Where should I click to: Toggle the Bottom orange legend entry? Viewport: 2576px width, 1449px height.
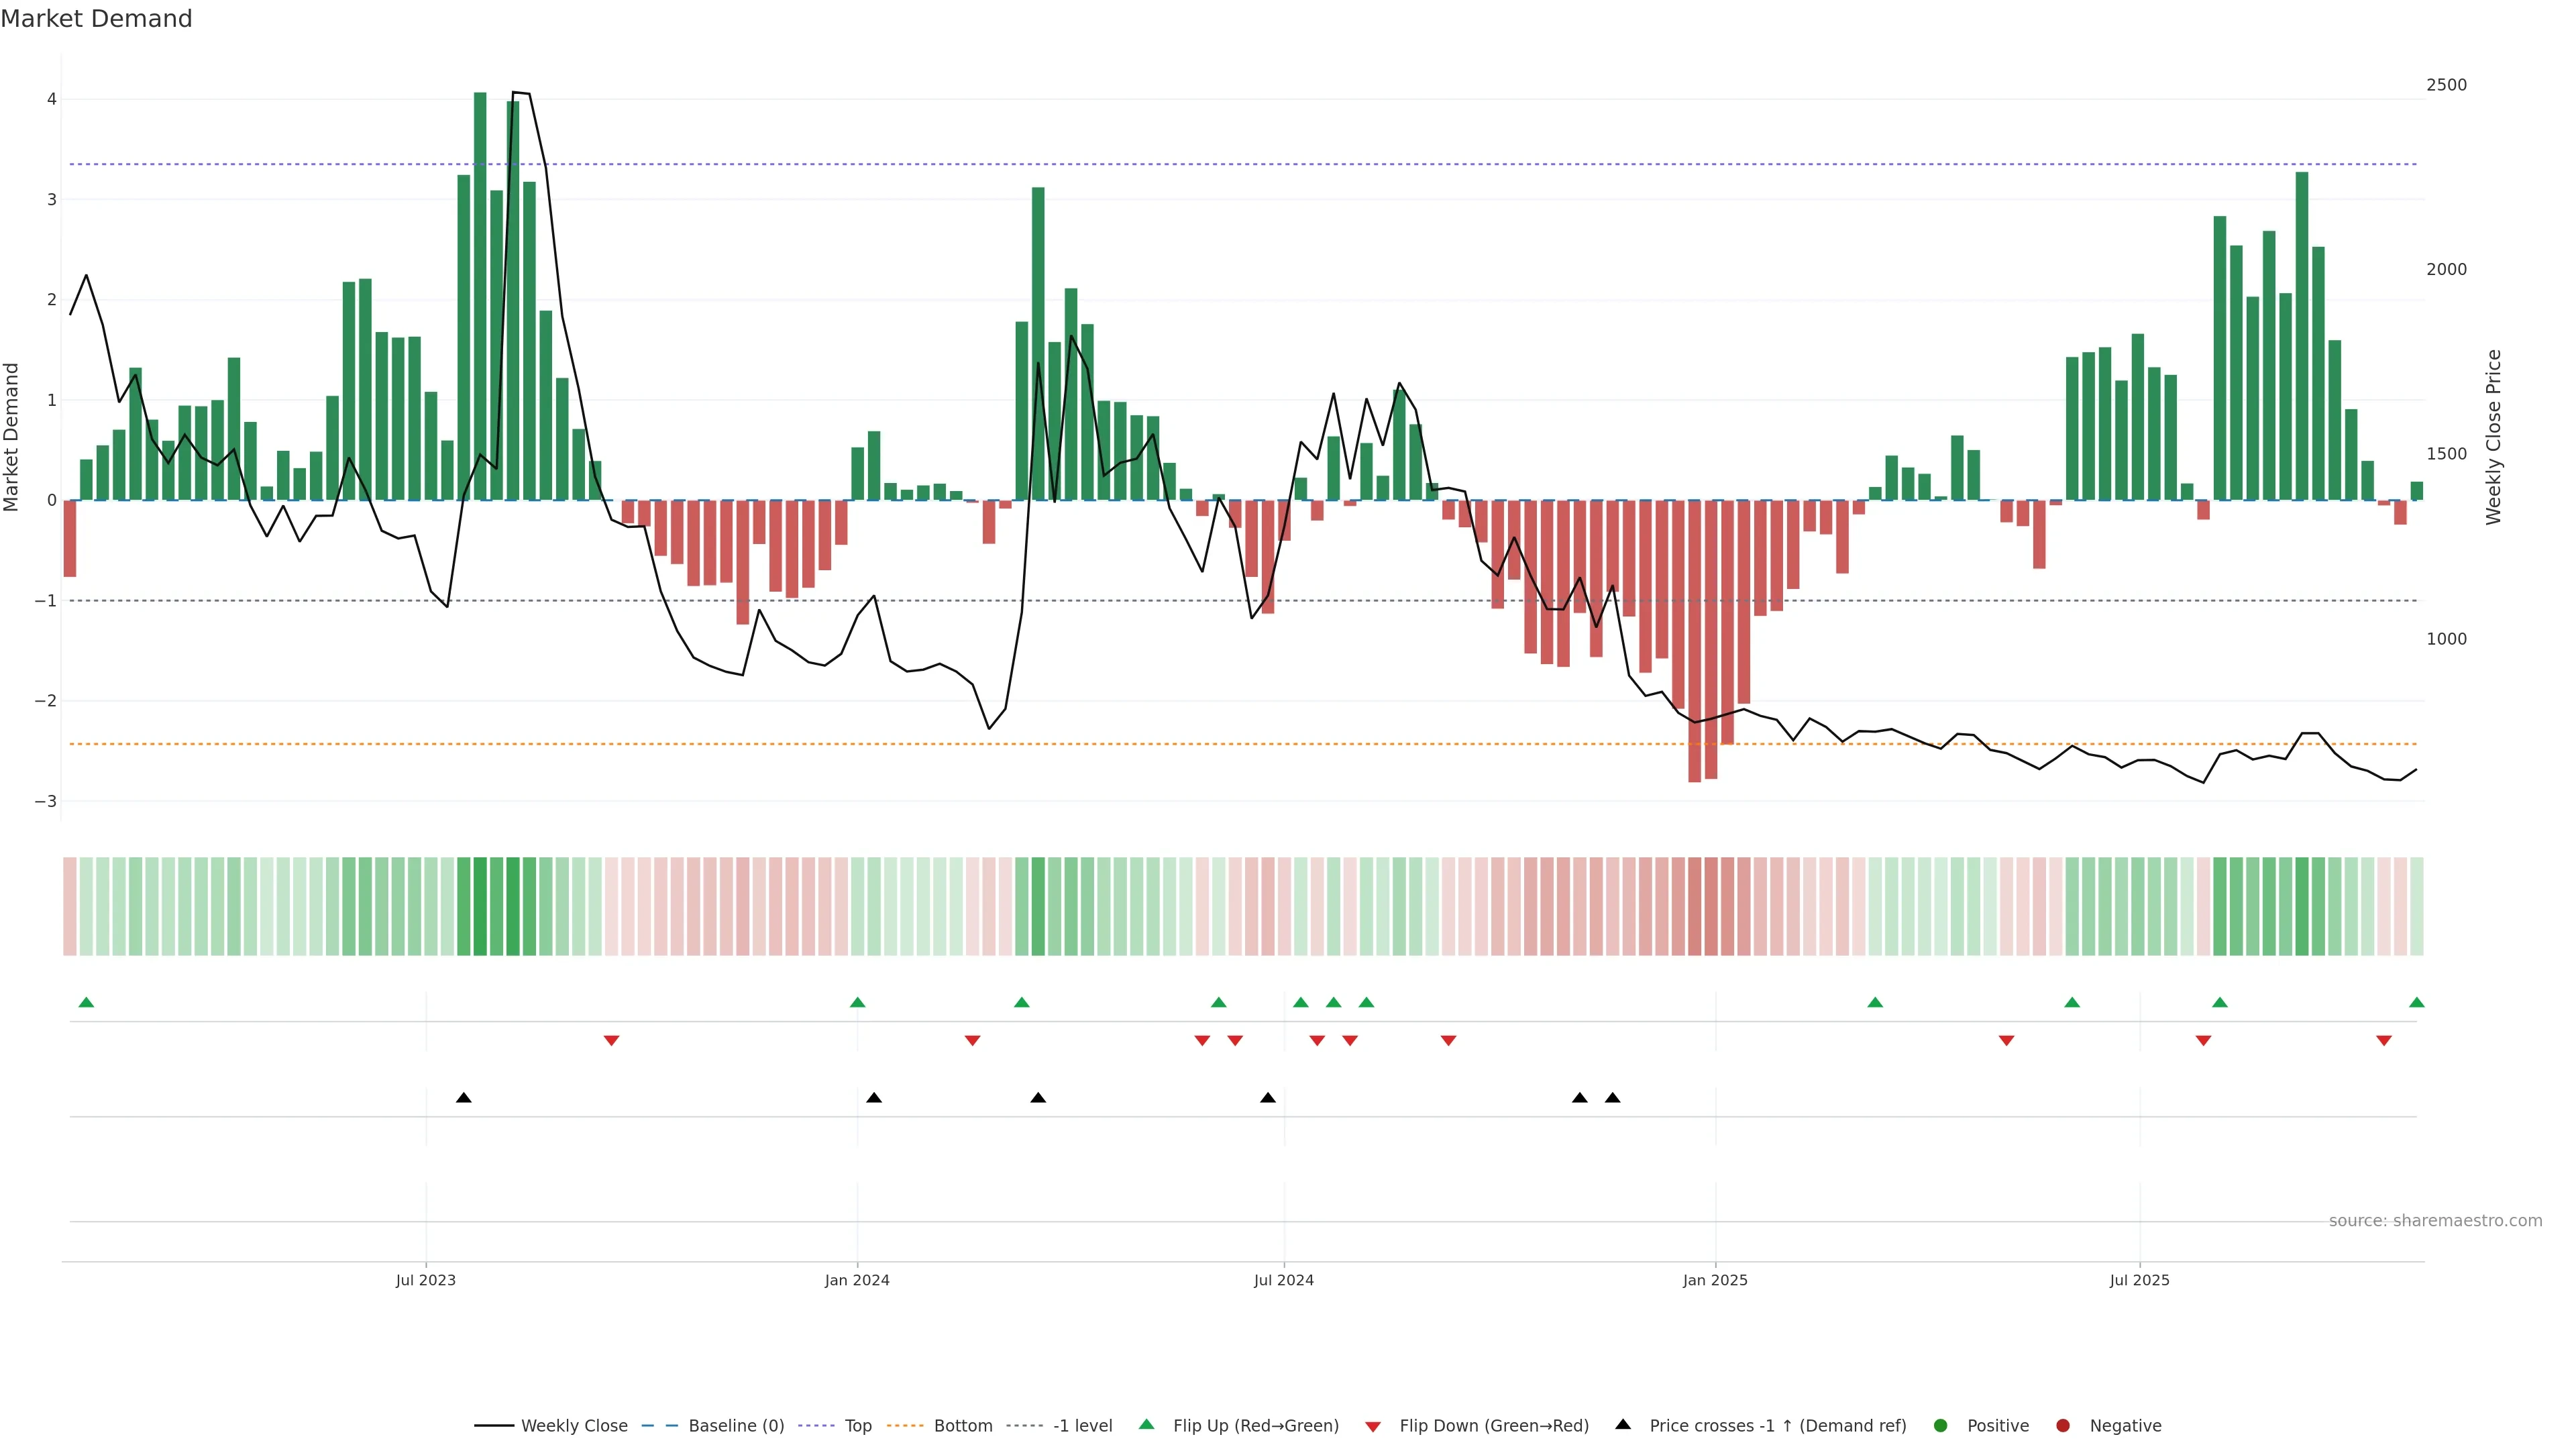[962, 1425]
